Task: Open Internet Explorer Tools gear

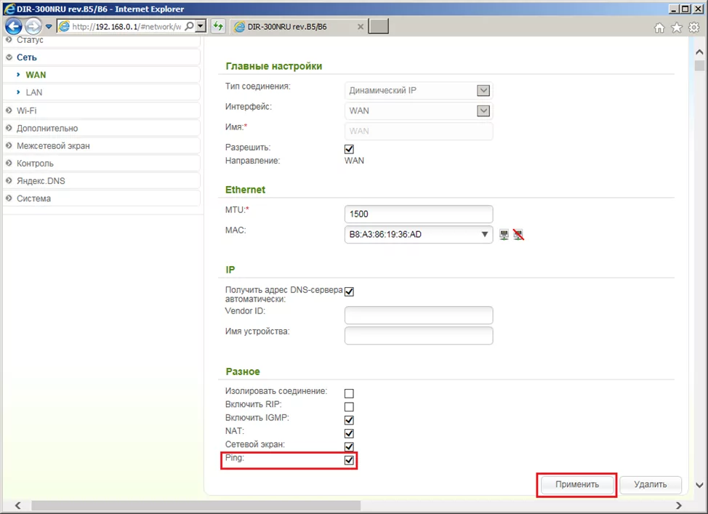Action: (693, 28)
